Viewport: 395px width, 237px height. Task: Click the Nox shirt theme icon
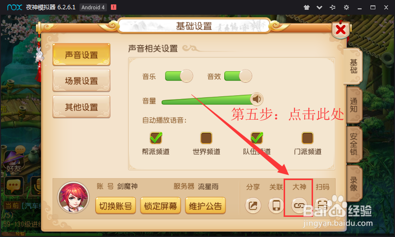click(307, 7)
